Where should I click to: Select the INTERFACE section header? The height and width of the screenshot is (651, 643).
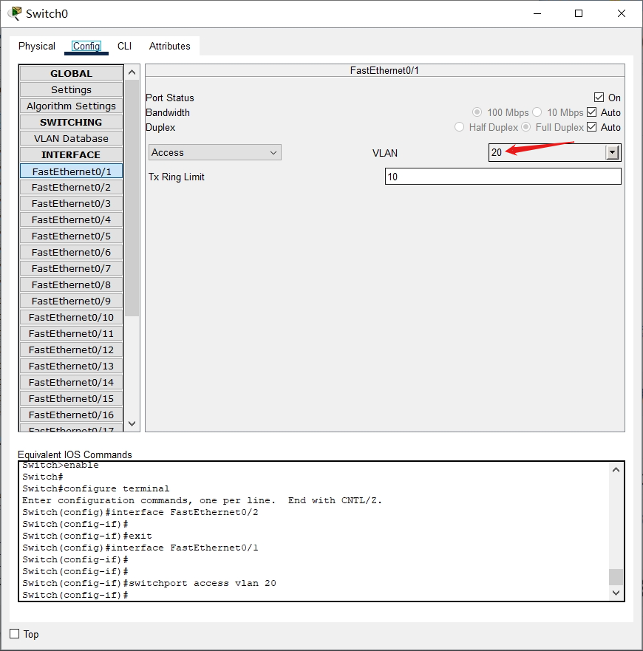[71, 154]
